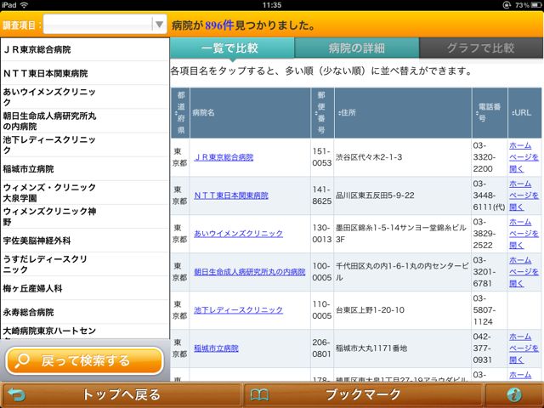Tap the 896件 result count
Viewport: 544px width, 408px height.
click(x=219, y=25)
